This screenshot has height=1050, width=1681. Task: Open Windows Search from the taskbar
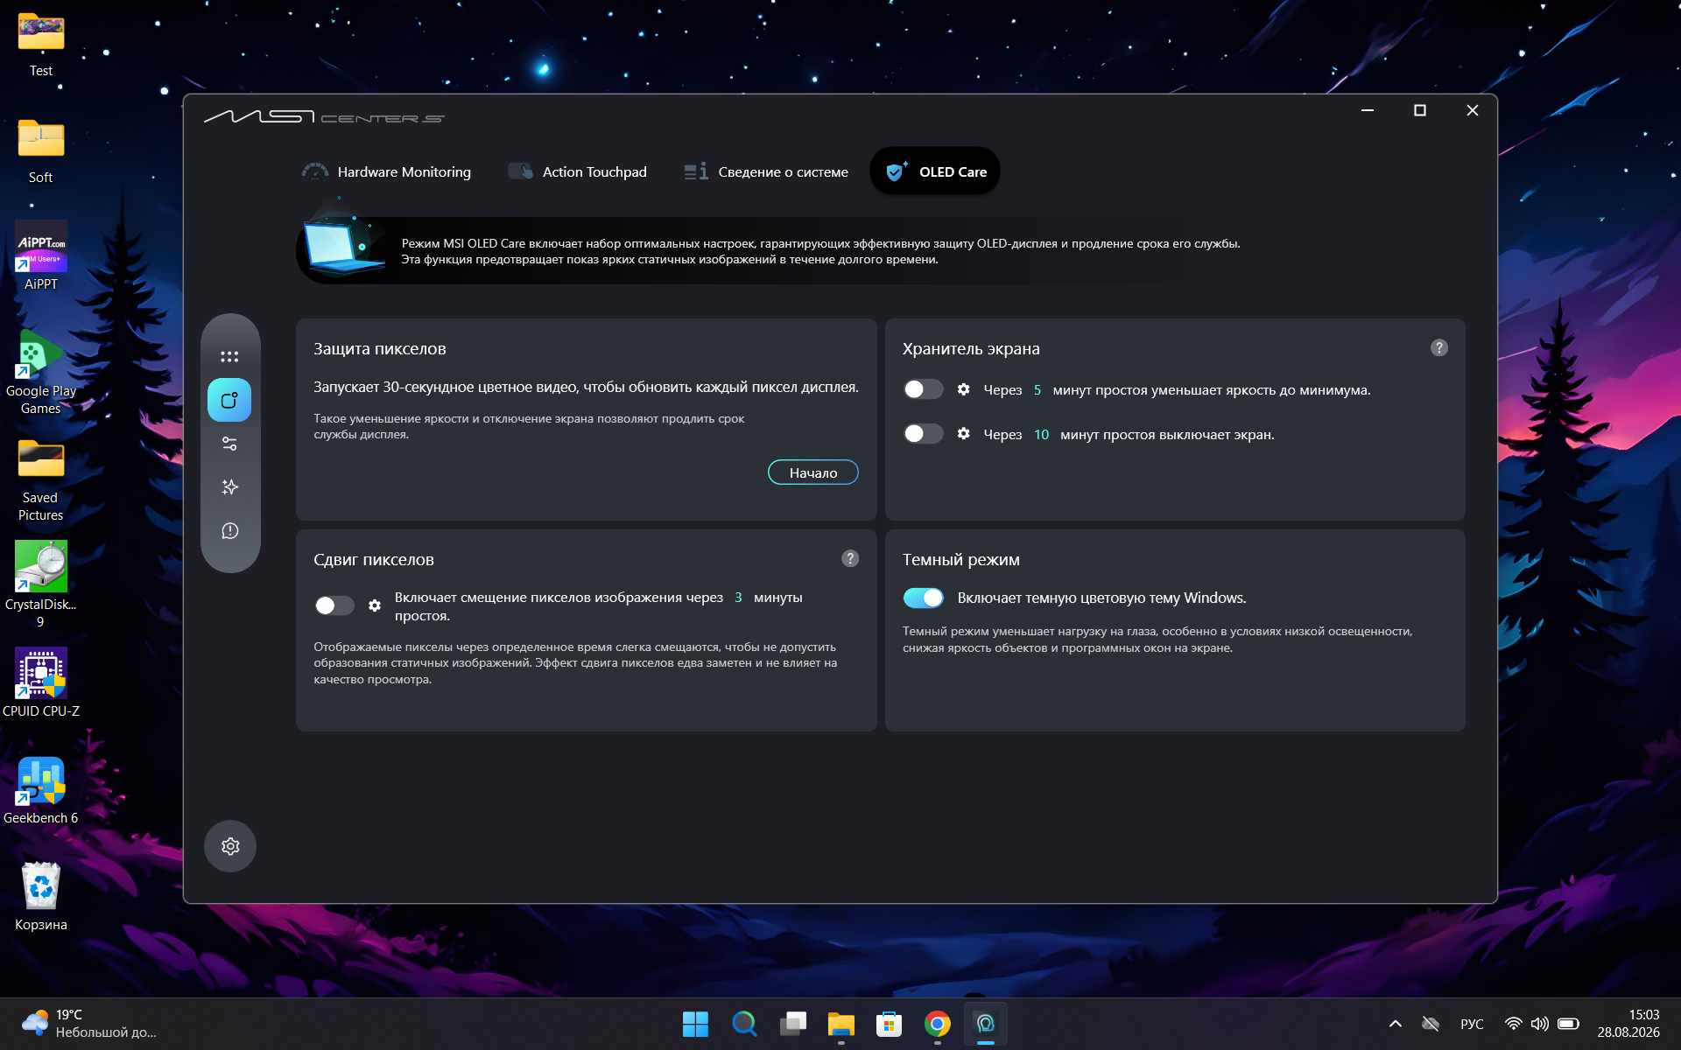744,1024
